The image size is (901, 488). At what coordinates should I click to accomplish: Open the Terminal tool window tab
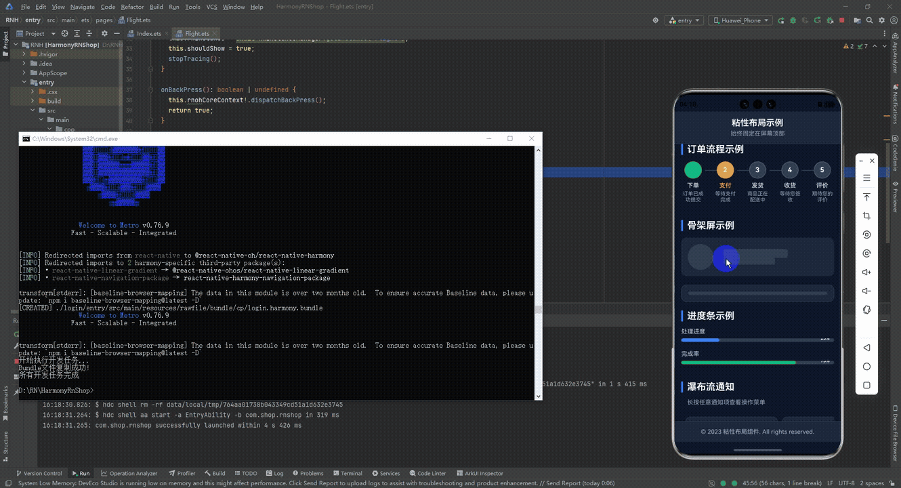tap(348, 473)
